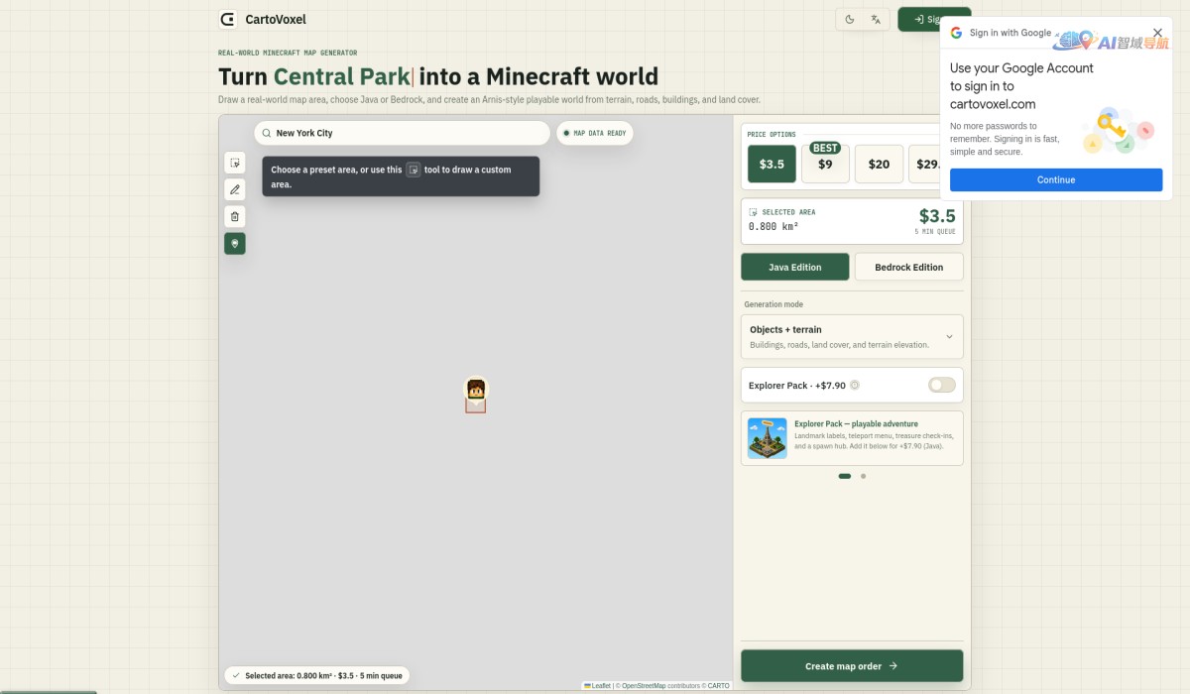1190x694 pixels.
Task: Click the Sign in button
Action: tap(919, 19)
